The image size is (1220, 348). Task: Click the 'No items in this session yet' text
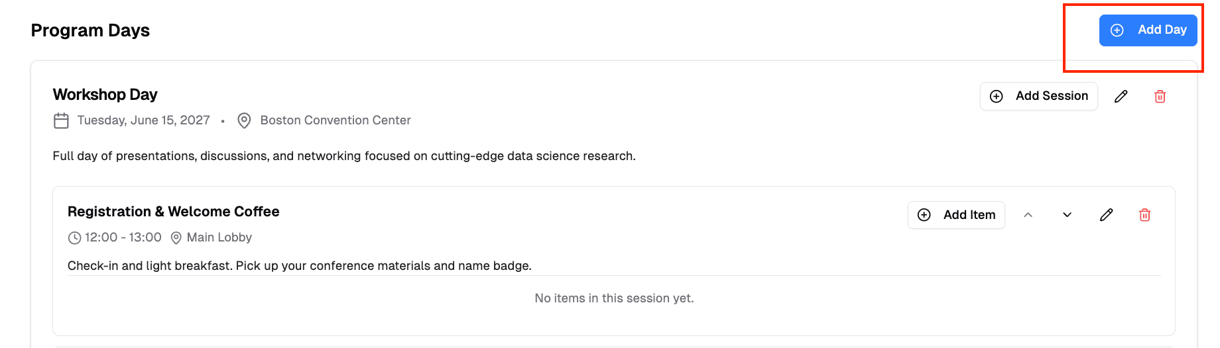click(x=614, y=298)
